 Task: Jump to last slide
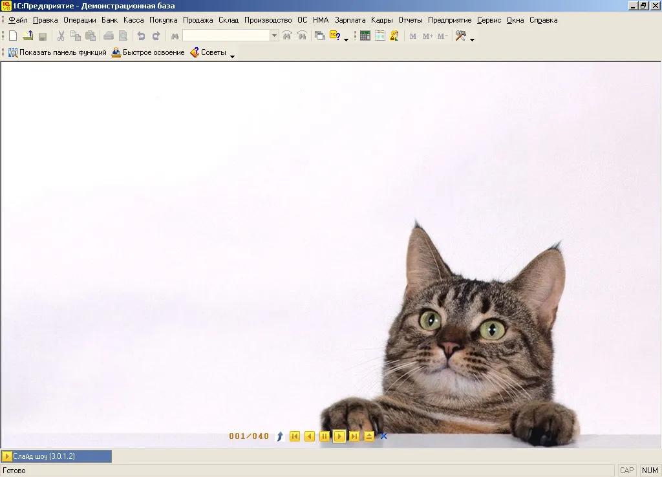(354, 436)
